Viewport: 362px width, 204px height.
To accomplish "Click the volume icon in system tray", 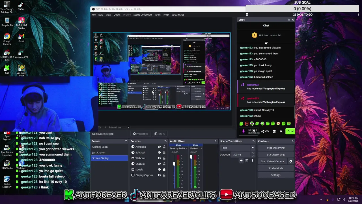I will [x=343, y=199].
